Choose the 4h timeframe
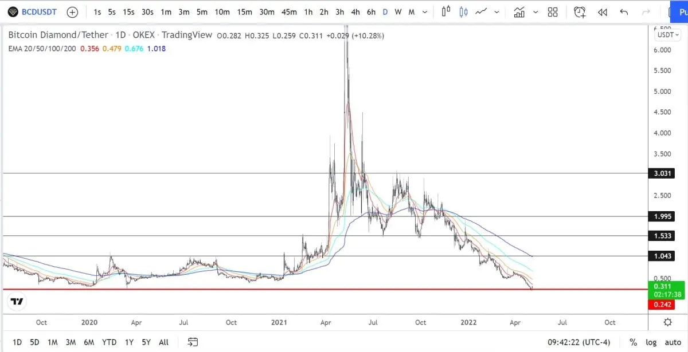Screen dimensions: 688x352 click(355, 11)
